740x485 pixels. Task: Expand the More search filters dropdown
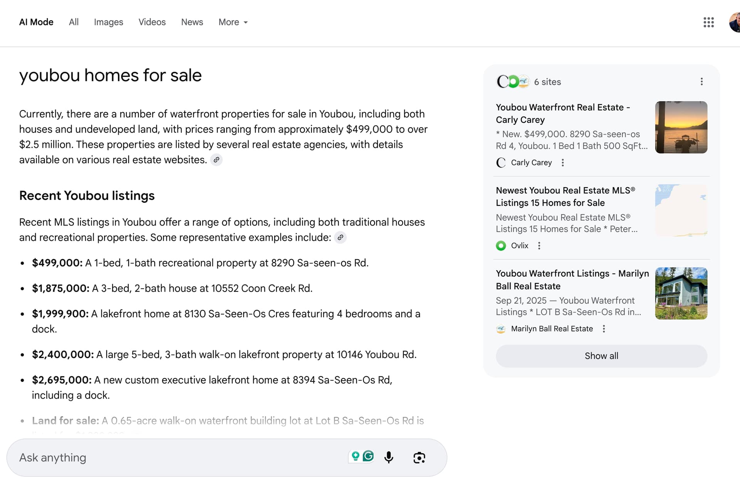pos(233,22)
